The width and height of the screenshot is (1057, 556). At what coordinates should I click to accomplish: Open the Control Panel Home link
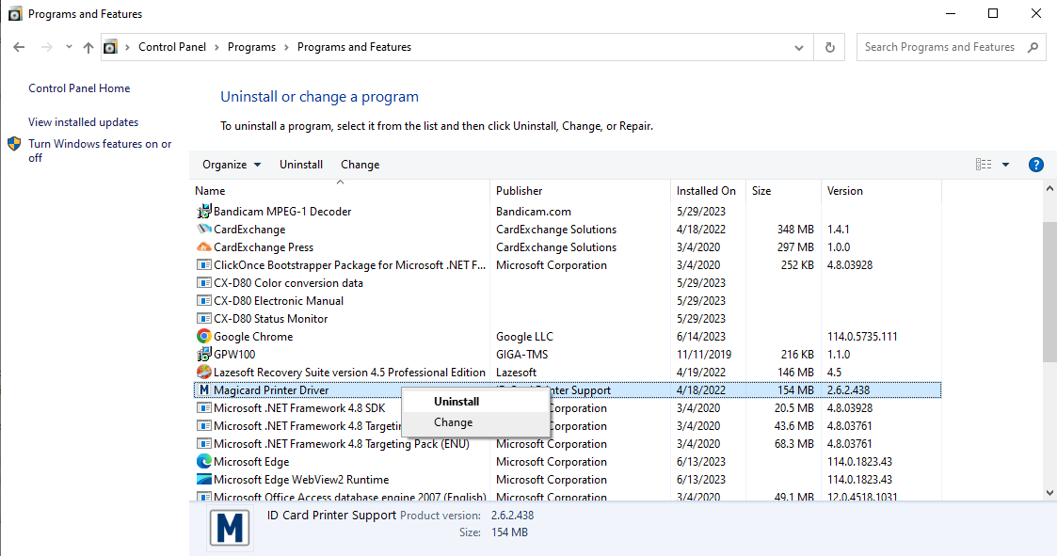(x=79, y=88)
